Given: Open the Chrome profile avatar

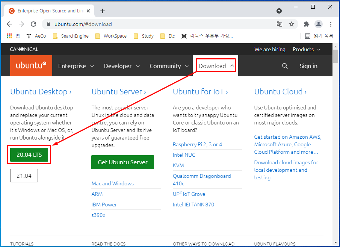Looking at the screenshot, I should click(x=319, y=24).
